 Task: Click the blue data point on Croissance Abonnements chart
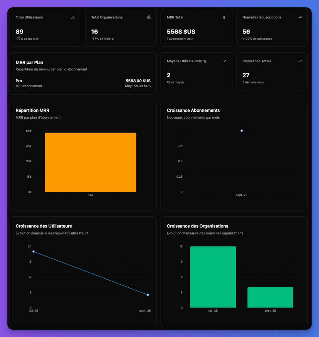coord(242,131)
